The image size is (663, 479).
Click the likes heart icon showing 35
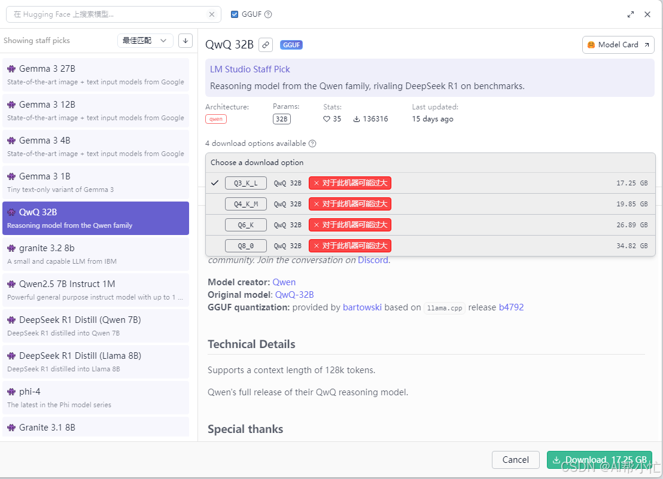click(x=327, y=119)
